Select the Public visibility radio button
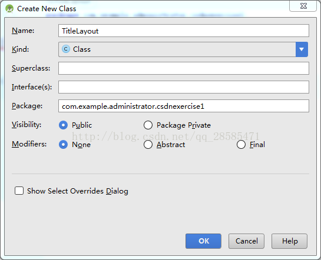Viewport: 321px width, 260px height. 63,125
